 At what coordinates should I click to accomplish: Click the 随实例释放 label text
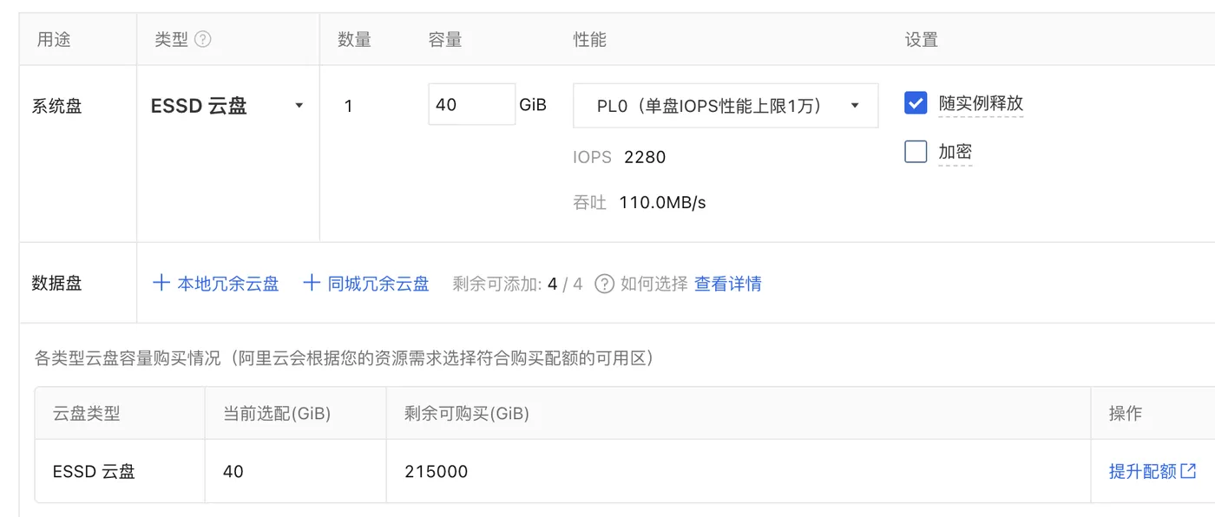coord(981,103)
